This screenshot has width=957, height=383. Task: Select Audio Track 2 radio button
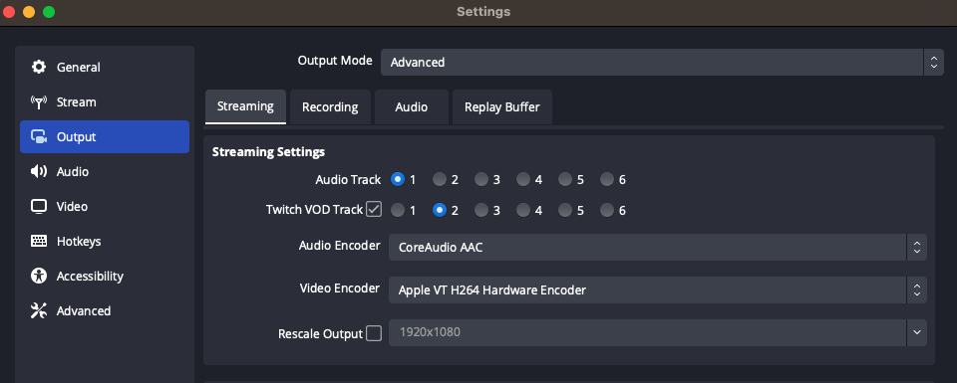(x=440, y=179)
